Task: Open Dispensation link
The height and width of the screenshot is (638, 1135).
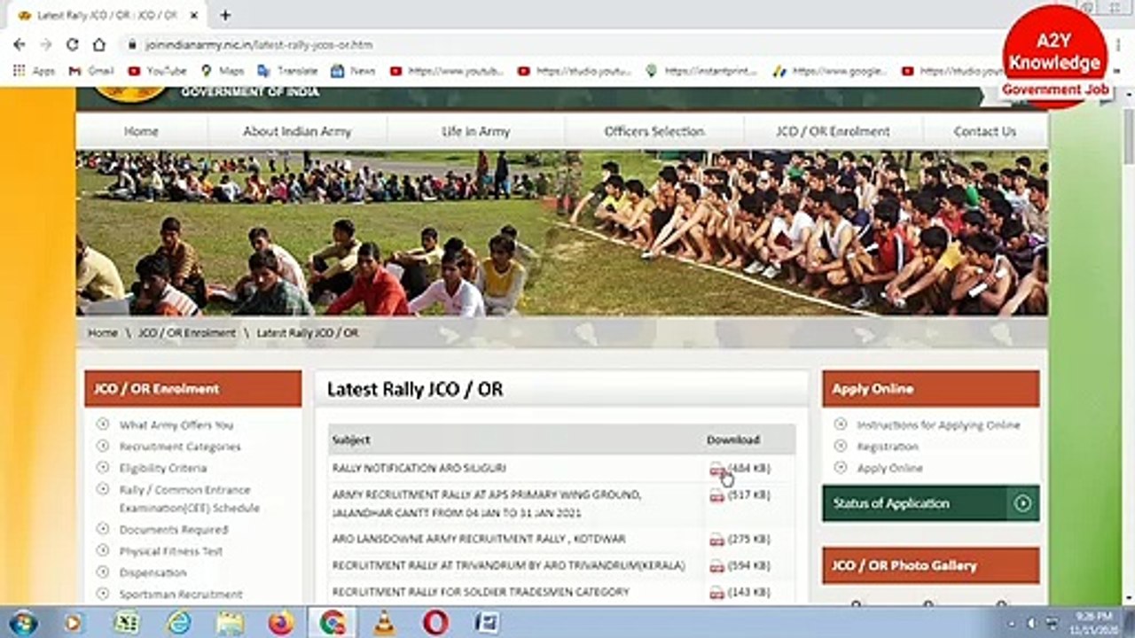Action: [153, 572]
